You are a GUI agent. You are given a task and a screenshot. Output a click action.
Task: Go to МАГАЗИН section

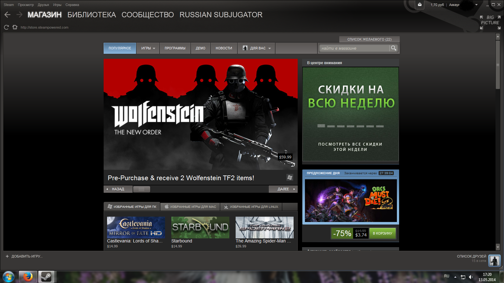coord(45,15)
